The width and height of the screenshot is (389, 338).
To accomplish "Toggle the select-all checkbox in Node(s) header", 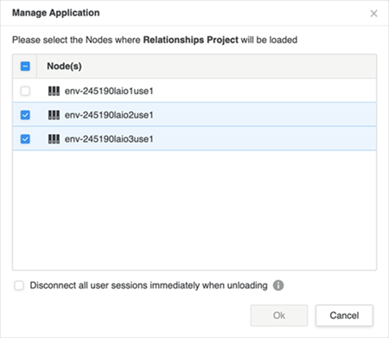I will pyautogui.click(x=25, y=67).
